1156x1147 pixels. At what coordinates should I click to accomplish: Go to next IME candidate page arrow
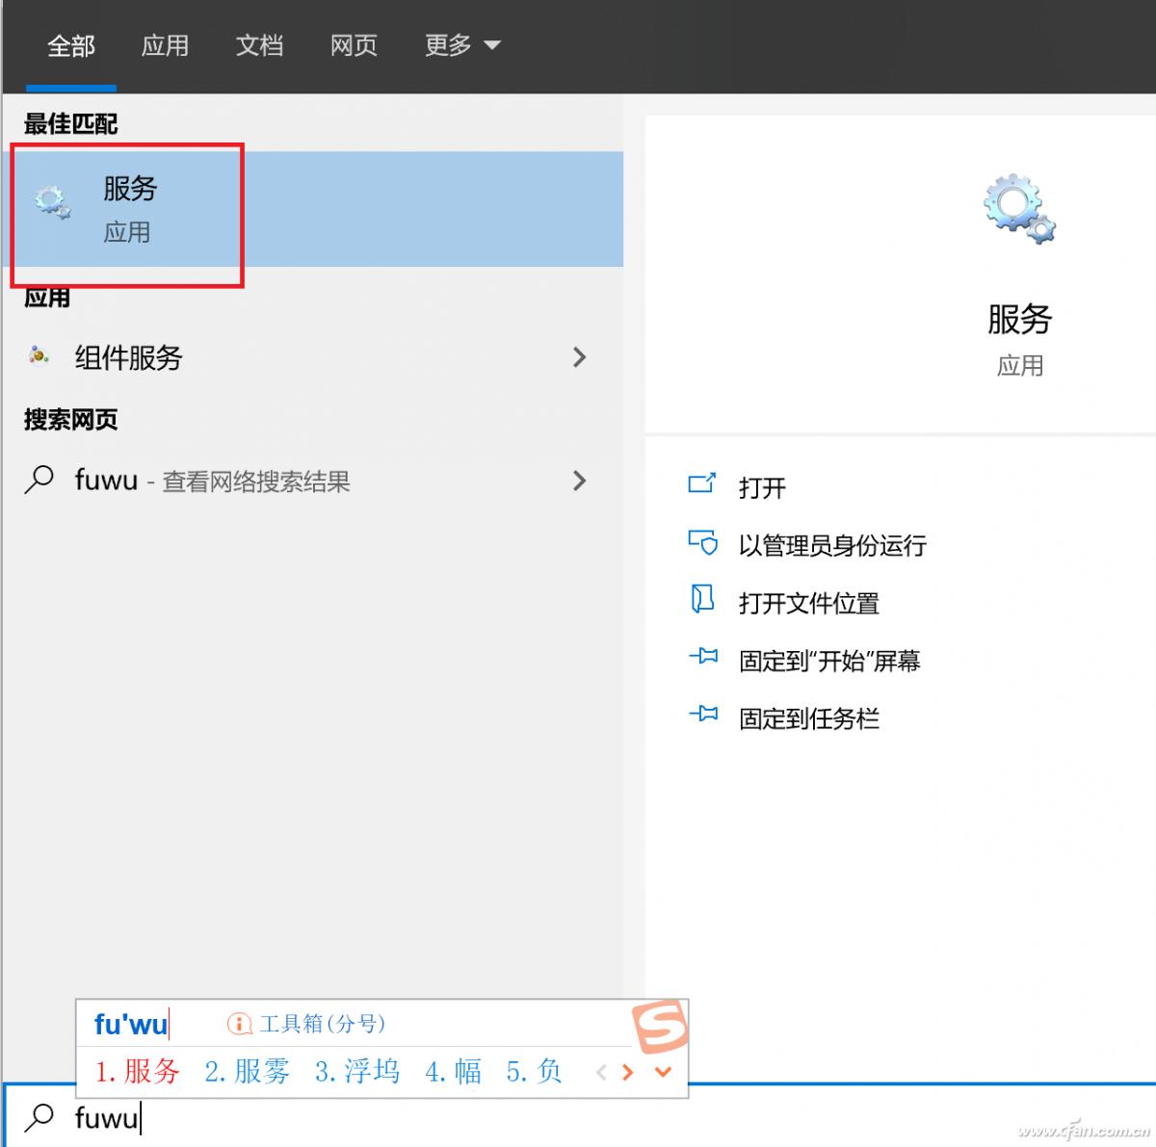628,1072
